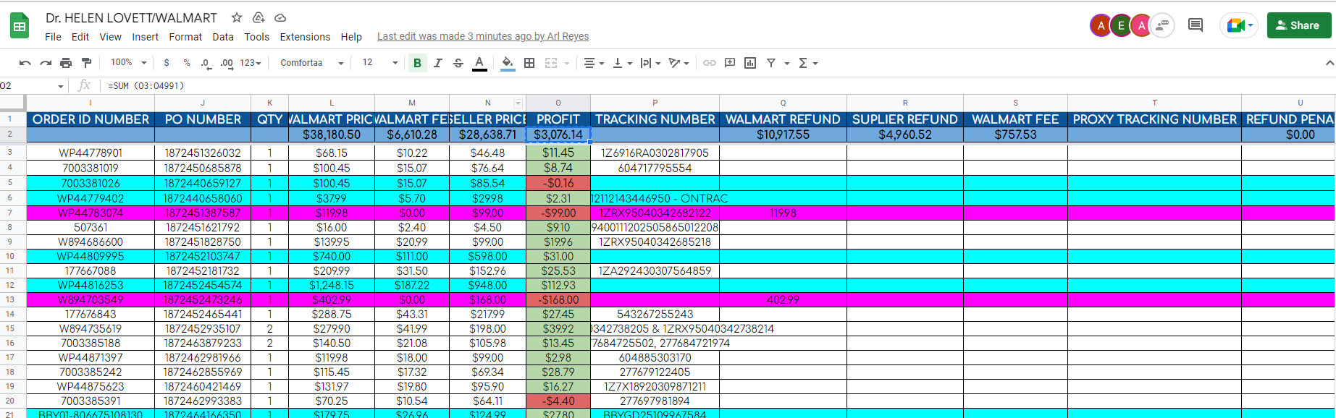This screenshot has width=1336, height=418.
Task: Open the Help menu
Action: [351, 37]
